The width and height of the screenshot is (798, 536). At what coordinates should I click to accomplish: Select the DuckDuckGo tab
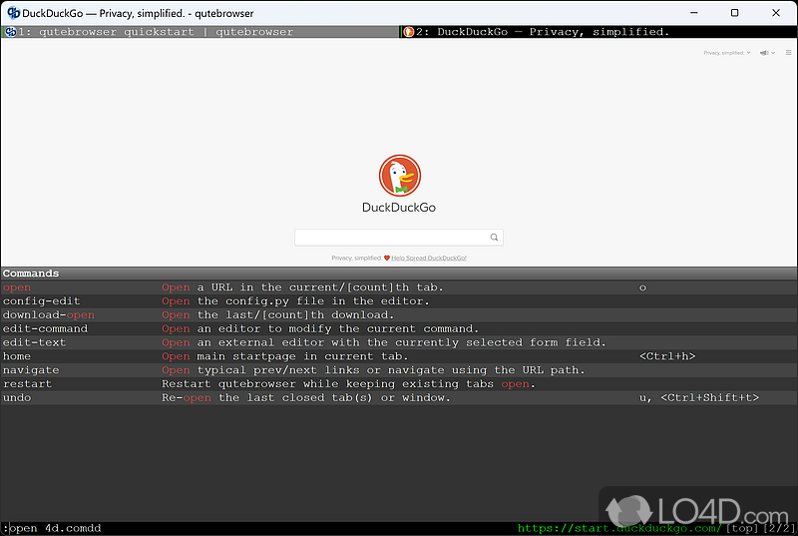click(598, 32)
